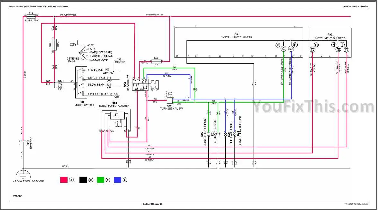Click the S10 light switch contact box
The image size is (378, 210).
(x=81, y=82)
